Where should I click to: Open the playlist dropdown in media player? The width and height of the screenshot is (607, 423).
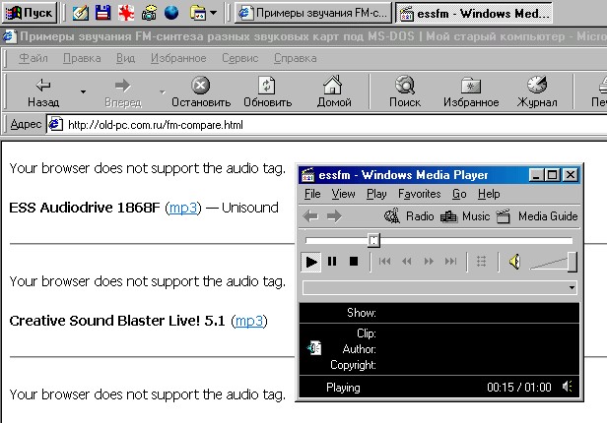point(573,288)
